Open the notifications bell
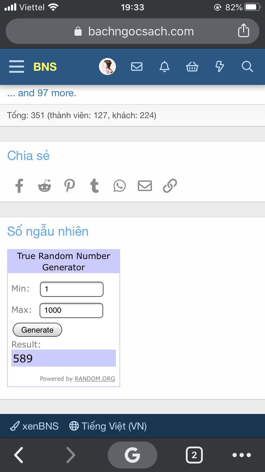Screen dimensions: 265x472 pos(164,67)
